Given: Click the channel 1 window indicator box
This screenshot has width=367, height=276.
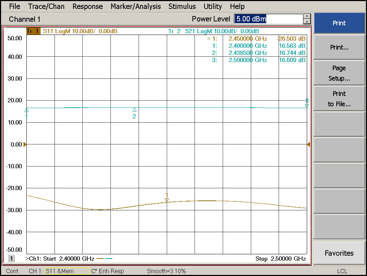Looking at the screenshot, I should pyautogui.click(x=11, y=259).
